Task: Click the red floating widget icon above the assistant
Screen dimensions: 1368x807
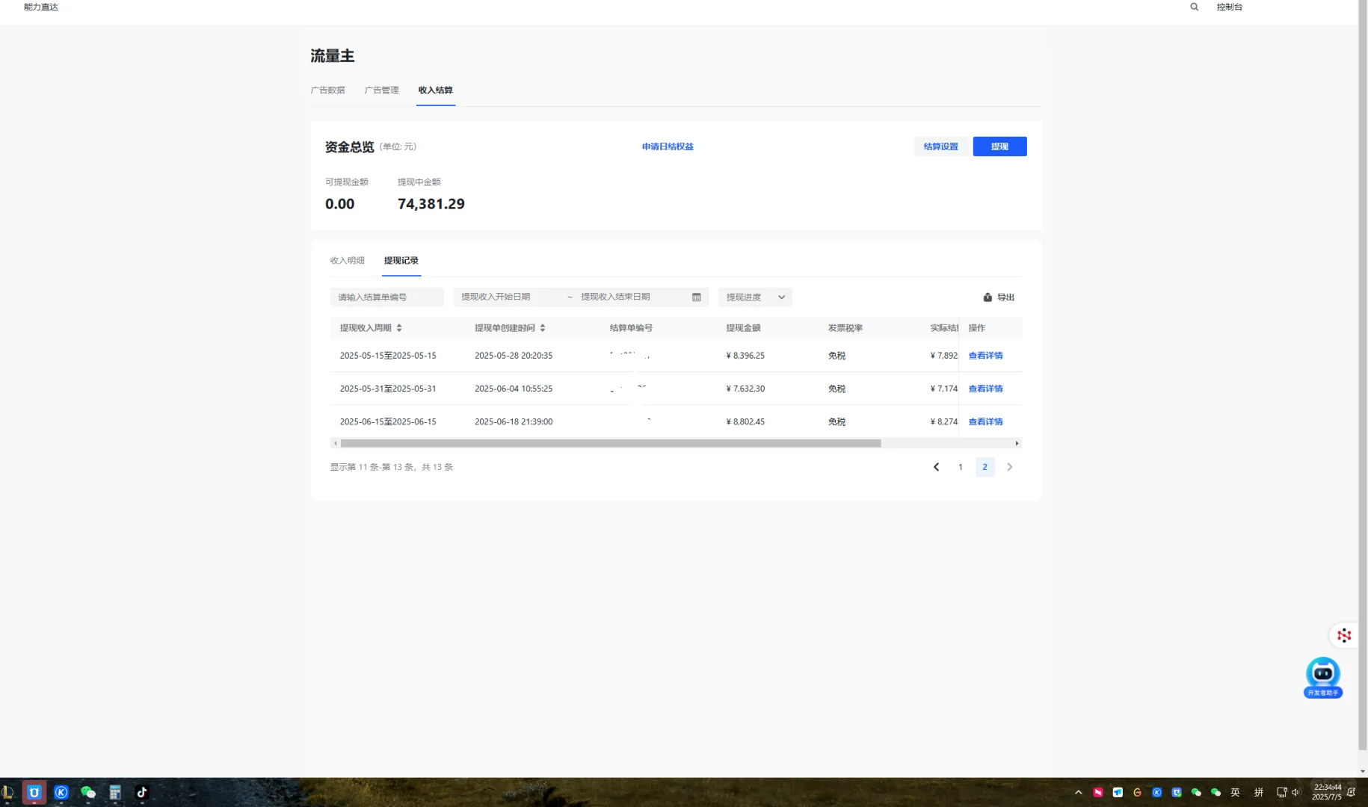Action: click(x=1343, y=634)
